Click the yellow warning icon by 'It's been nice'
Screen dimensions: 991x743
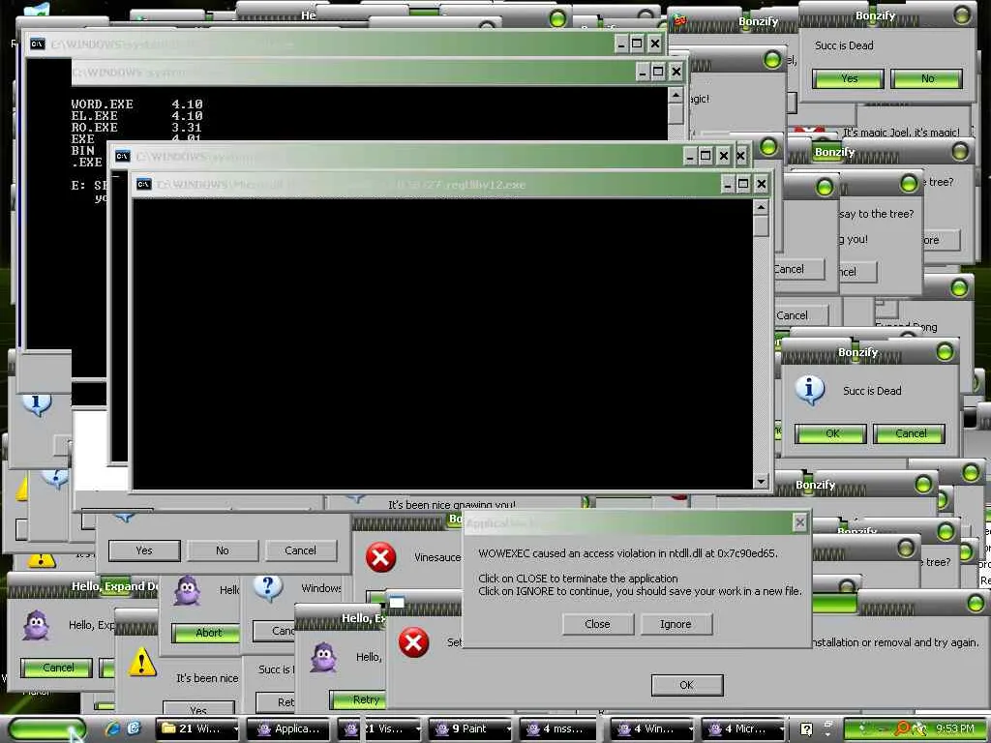[x=142, y=662]
